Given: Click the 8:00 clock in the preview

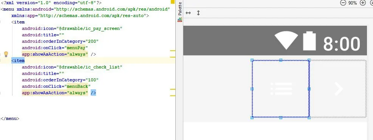Looking at the screenshot, I should [x=342, y=44].
